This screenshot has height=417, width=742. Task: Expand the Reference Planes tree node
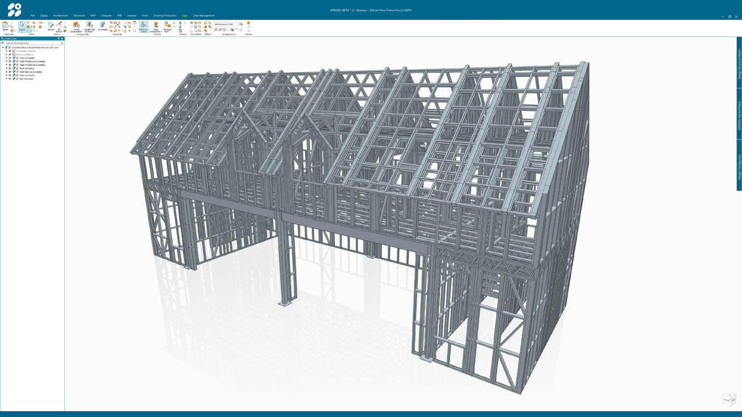point(6,54)
